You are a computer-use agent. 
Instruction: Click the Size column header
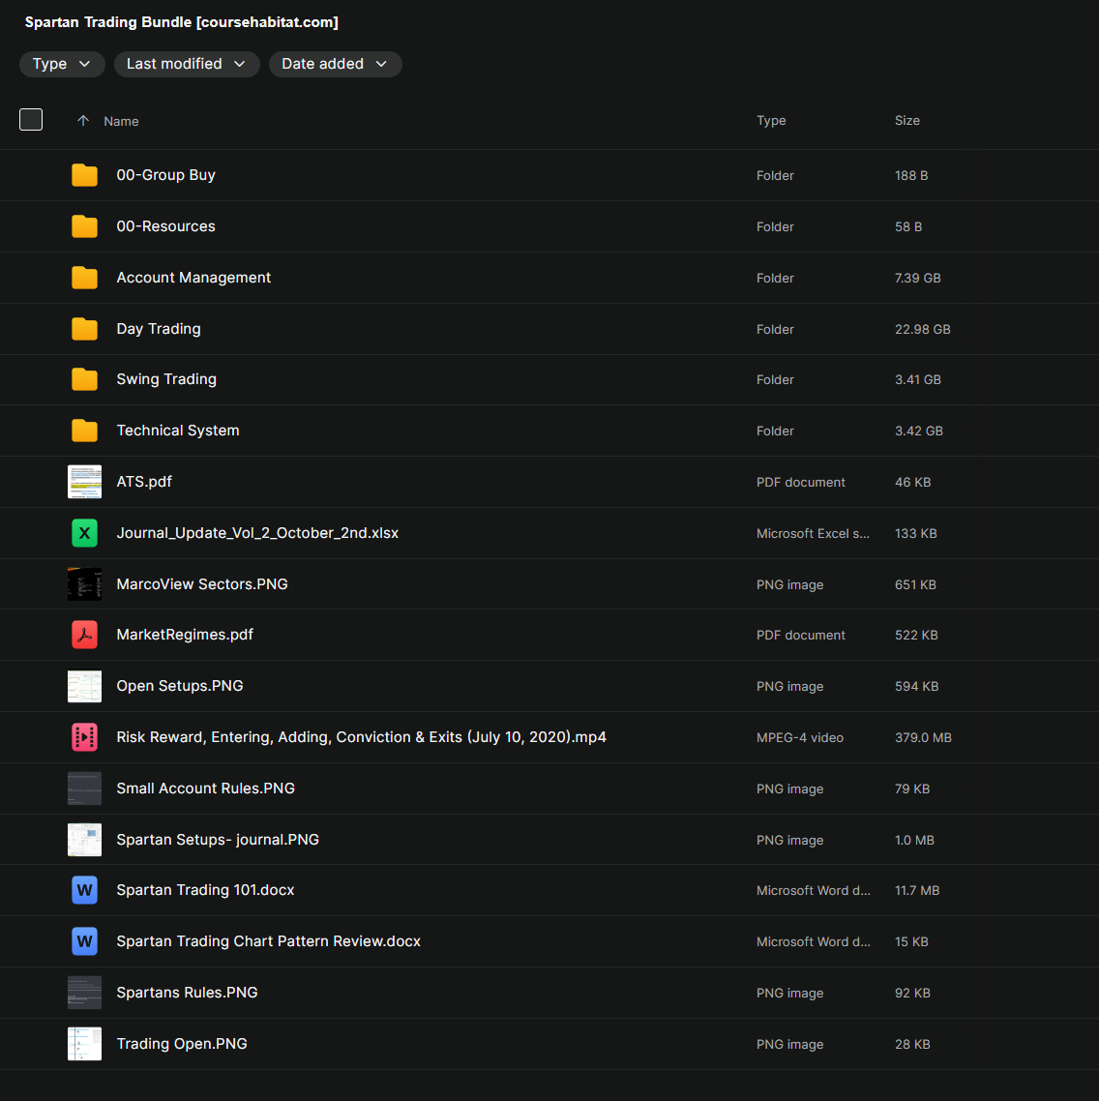(906, 121)
